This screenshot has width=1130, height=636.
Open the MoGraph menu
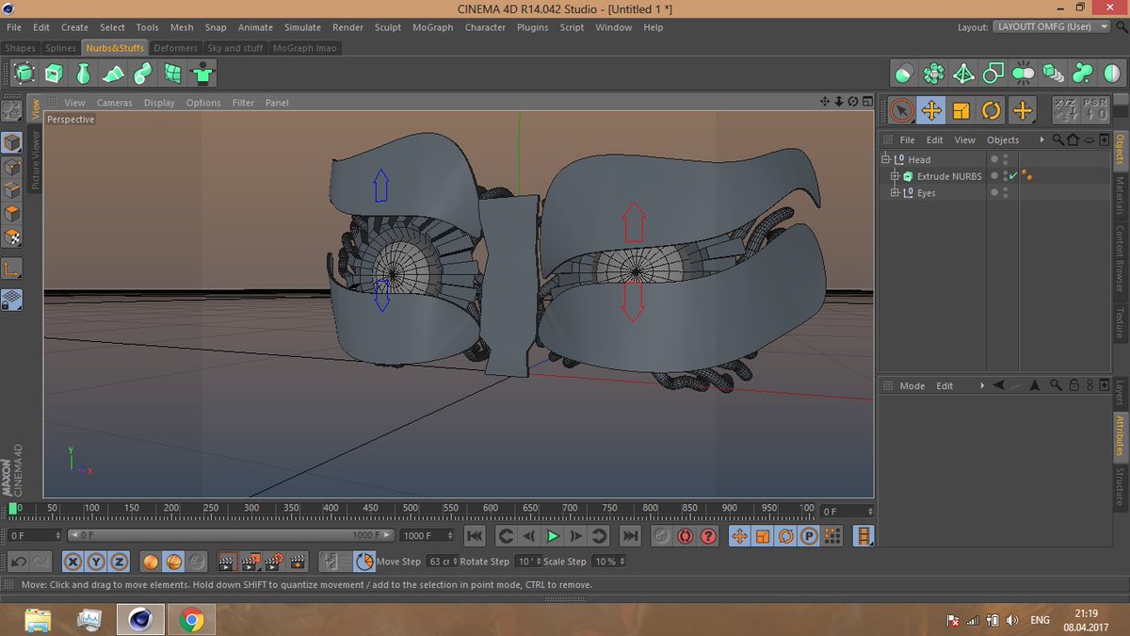pos(432,27)
